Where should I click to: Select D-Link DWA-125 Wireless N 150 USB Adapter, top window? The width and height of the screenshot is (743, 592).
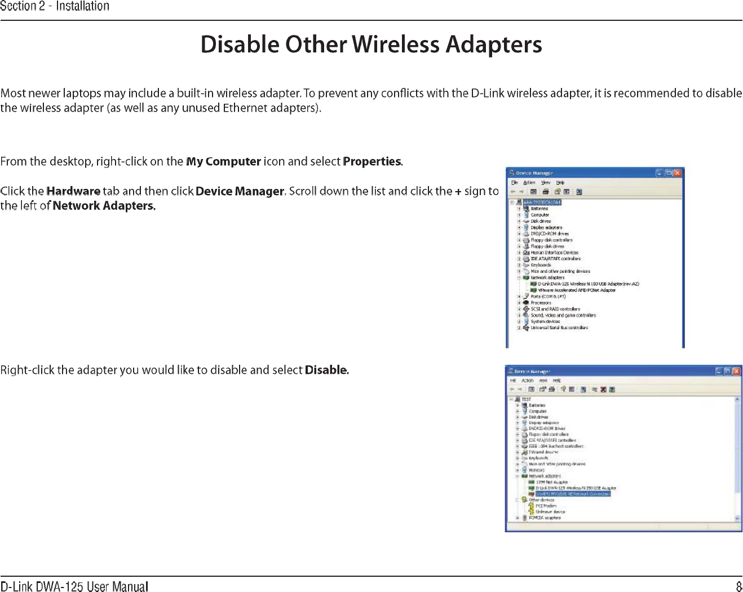588,284
